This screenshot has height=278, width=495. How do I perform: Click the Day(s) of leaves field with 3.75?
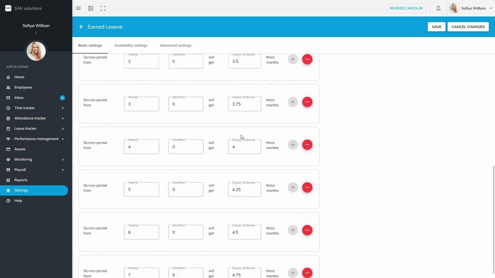click(244, 104)
